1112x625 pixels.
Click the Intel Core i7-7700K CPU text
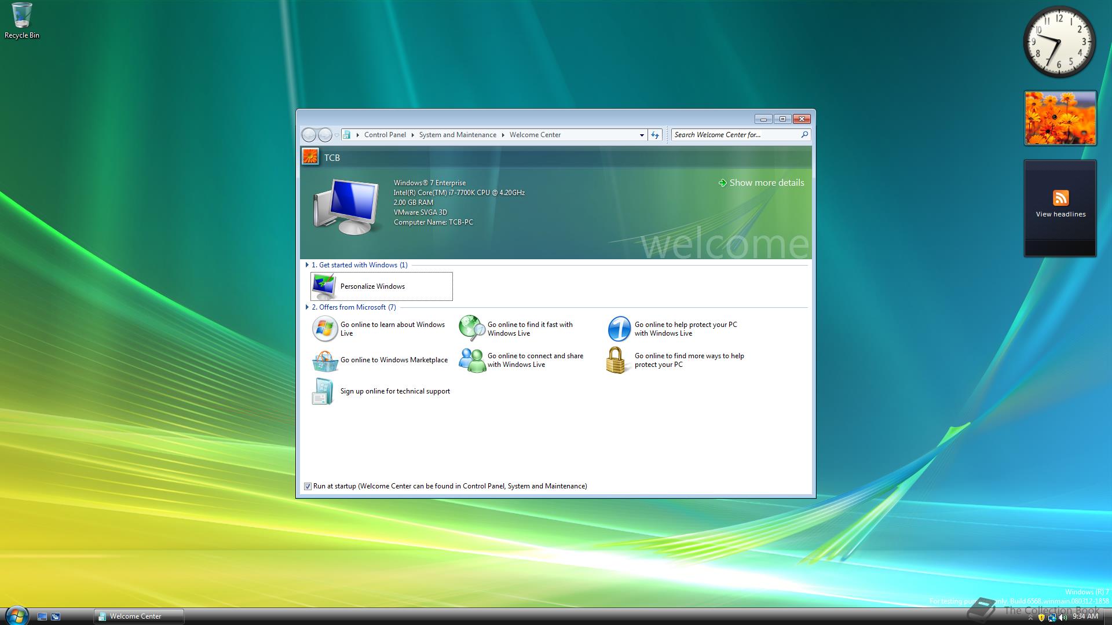pos(459,193)
